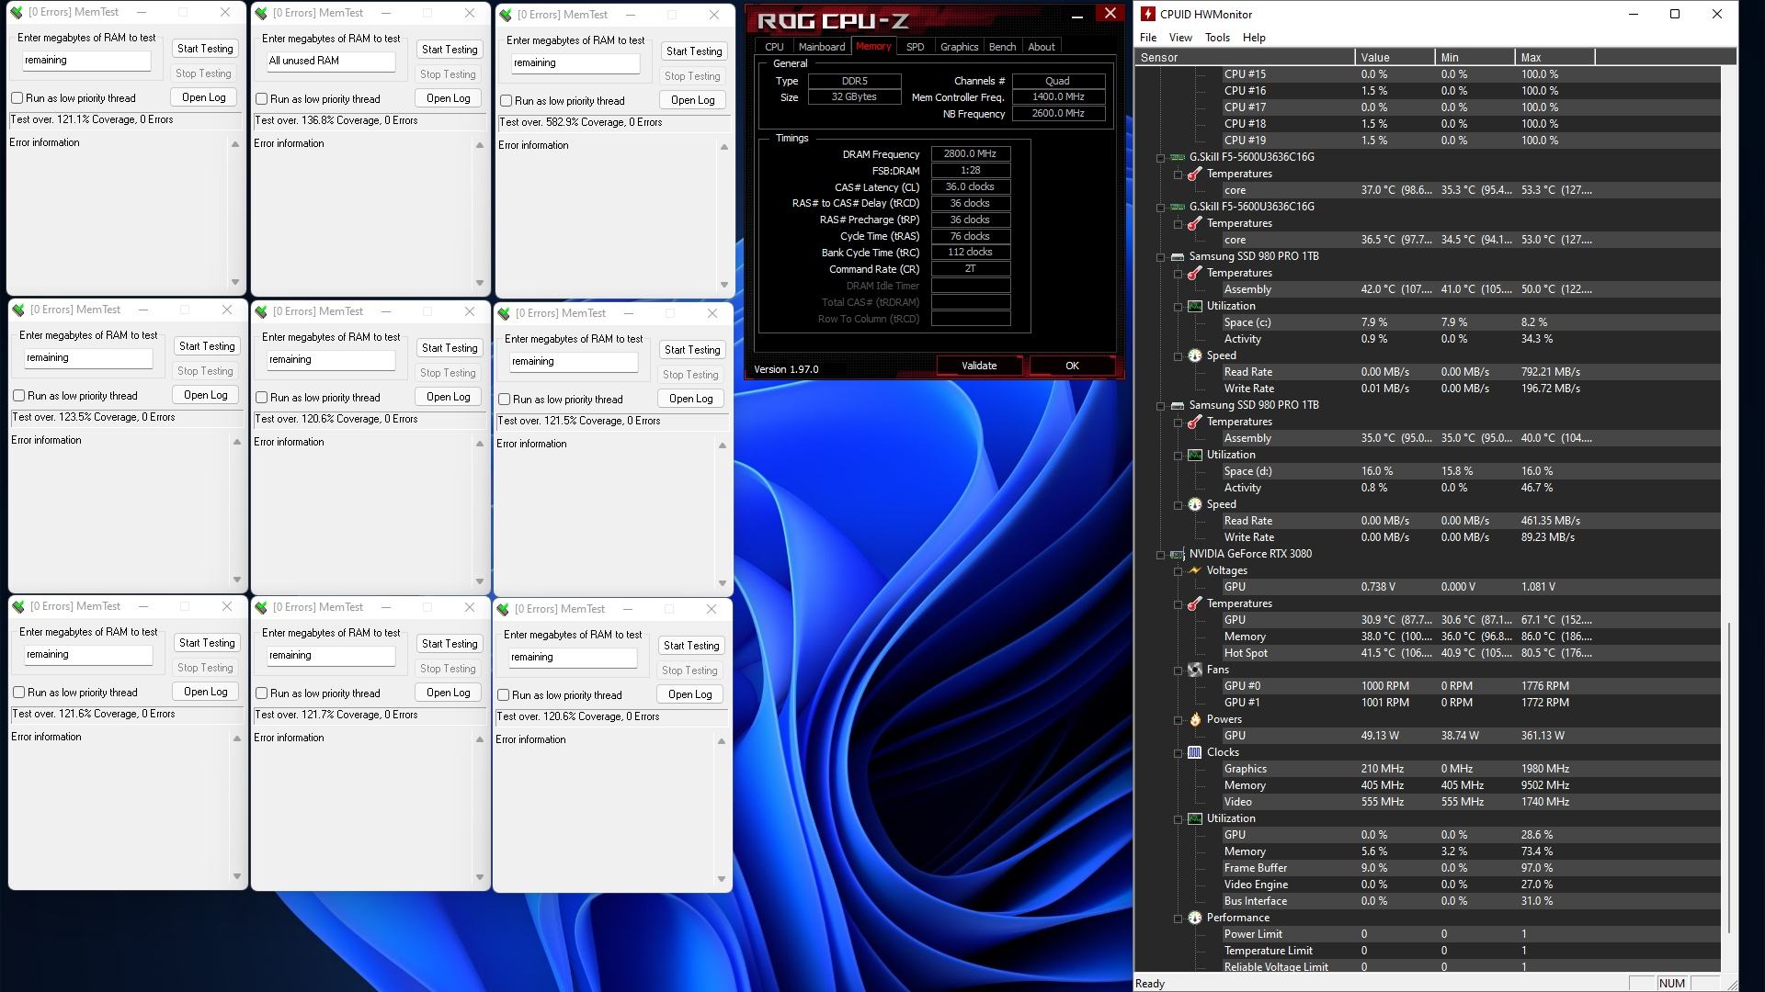Switch to the SPD tab in CPU-Z
Screen dimensions: 1765x992
click(x=915, y=47)
